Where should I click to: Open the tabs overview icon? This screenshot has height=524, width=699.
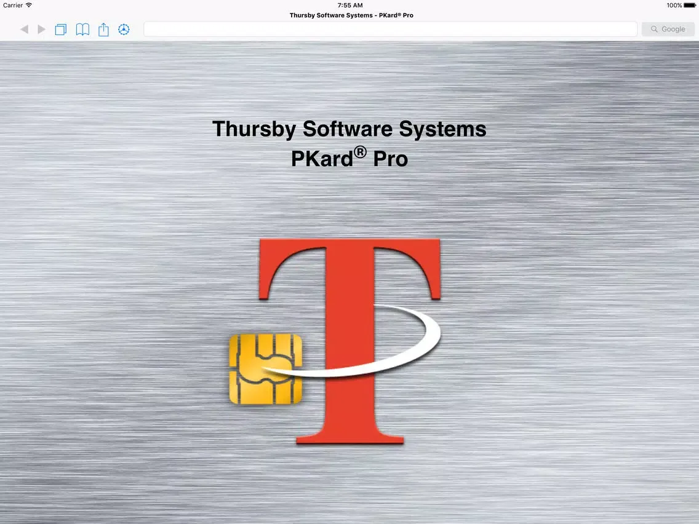coord(61,30)
